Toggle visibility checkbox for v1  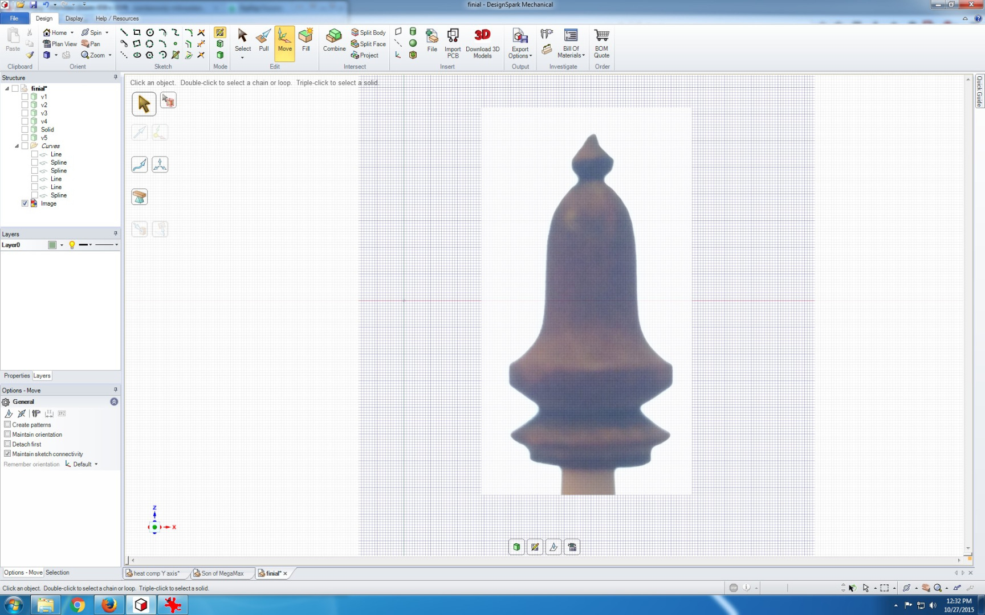25,97
